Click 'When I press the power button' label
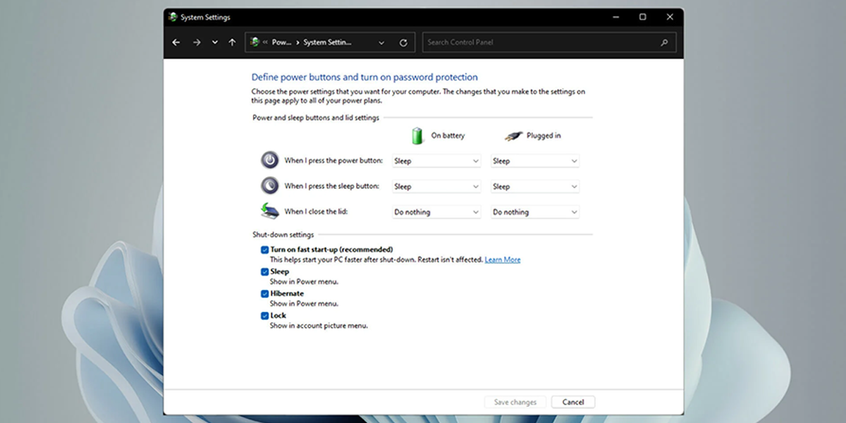This screenshot has width=846, height=423. tap(333, 161)
